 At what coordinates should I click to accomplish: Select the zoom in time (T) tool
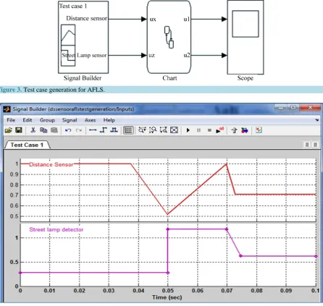coord(142,130)
